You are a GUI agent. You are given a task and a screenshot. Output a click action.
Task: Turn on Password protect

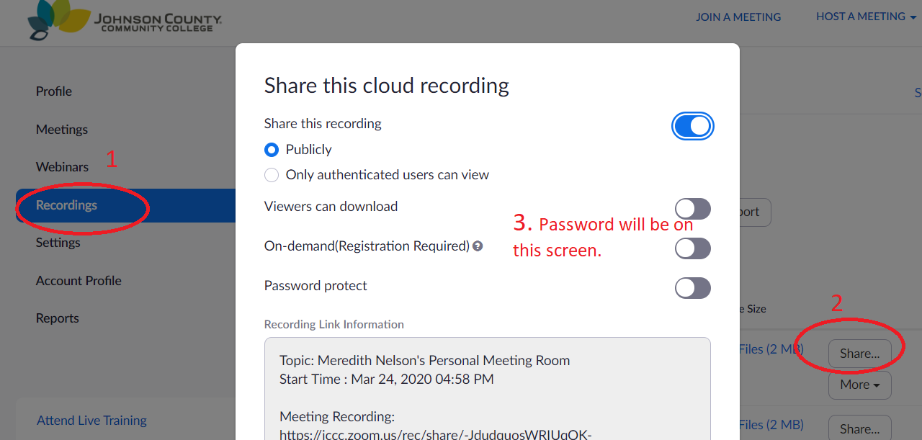pos(692,287)
